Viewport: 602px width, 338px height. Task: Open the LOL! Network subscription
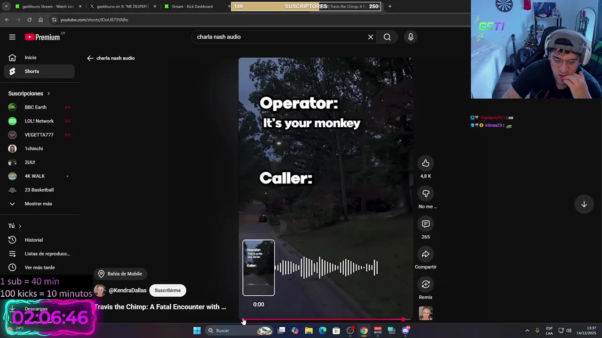click(40, 121)
